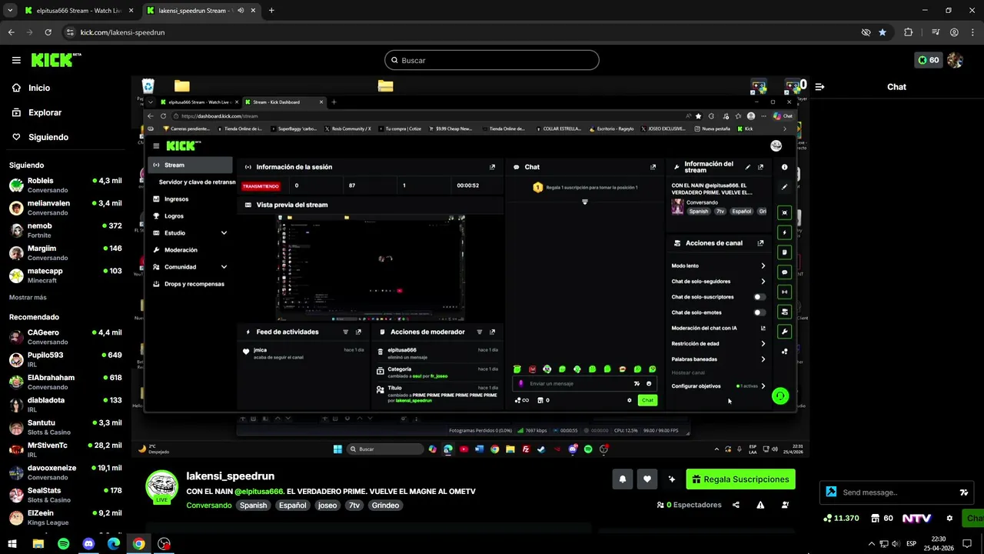Open recommended channel diabladota
Screen dimensions: 984x554
pyautogui.click(x=65, y=405)
